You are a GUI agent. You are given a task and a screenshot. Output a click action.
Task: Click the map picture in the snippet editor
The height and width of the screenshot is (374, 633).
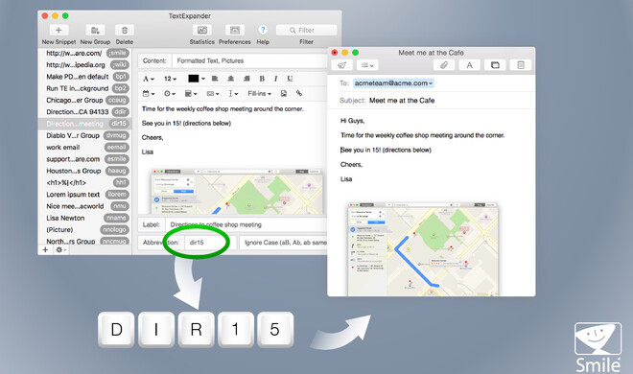(x=237, y=192)
